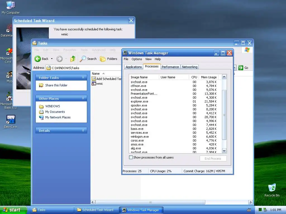Sort processes by the CPU column
This screenshot has width=286, height=214.
coord(194,77)
